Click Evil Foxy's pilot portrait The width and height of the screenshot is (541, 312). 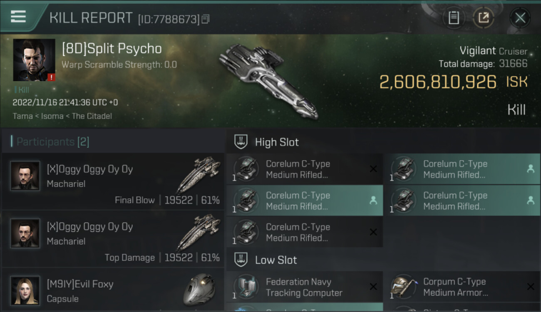[x=25, y=290]
